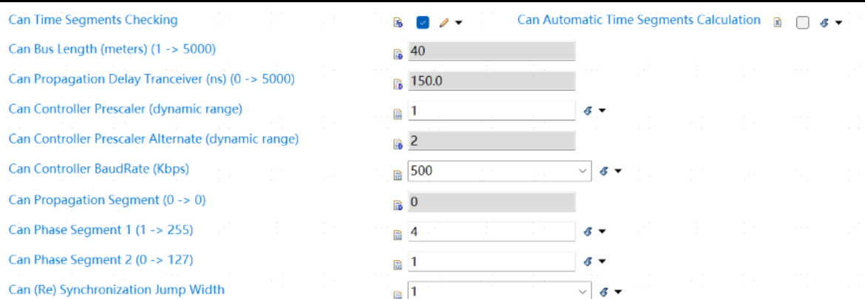The width and height of the screenshot is (865, 299).
Task: Click the calculation tool icon beside BaudRate
Action: [605, 171]
